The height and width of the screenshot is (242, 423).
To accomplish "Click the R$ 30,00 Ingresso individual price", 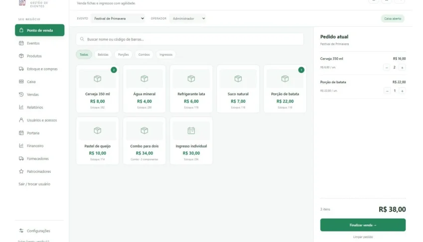I will (x=191, y=153).
